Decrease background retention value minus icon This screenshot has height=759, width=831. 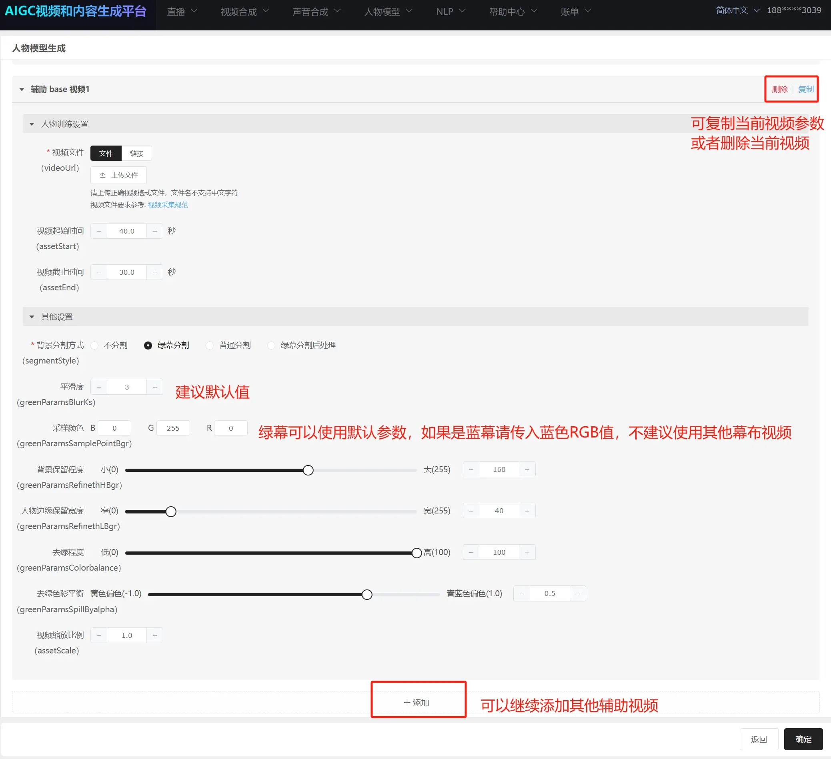(x=471, y=469)
